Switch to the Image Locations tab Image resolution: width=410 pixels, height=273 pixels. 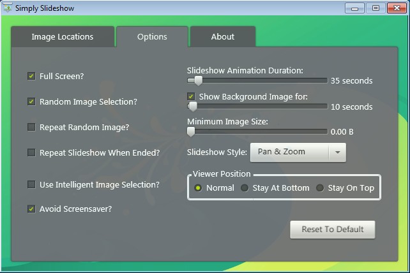(x=63, y=36)
